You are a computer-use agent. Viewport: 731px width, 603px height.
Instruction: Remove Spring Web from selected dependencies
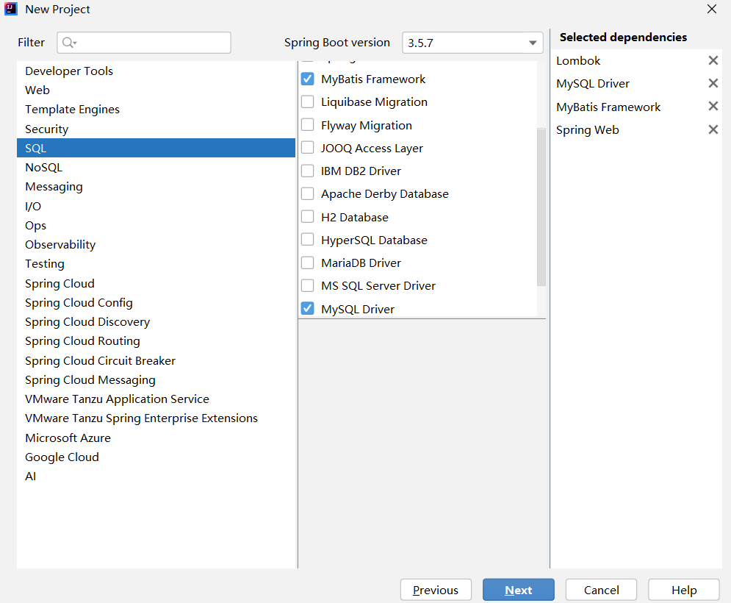point(713,129)
